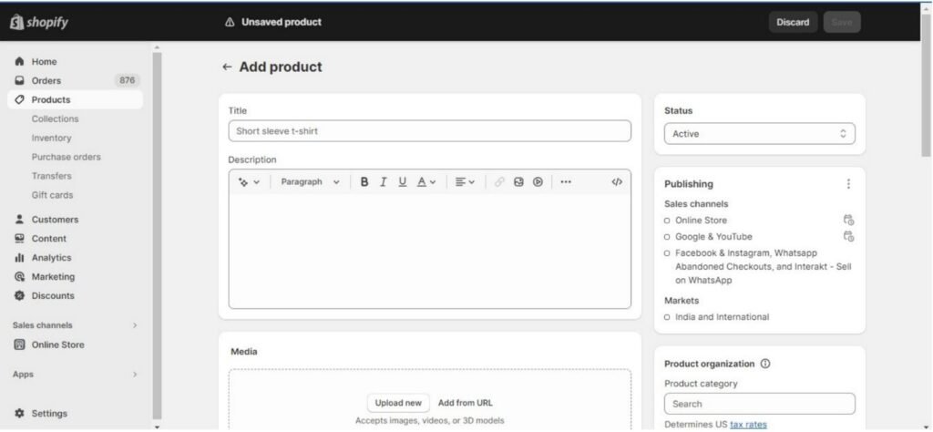
Task: Click the schedule icon for Google & YouTube
Action: click(849, 236)
